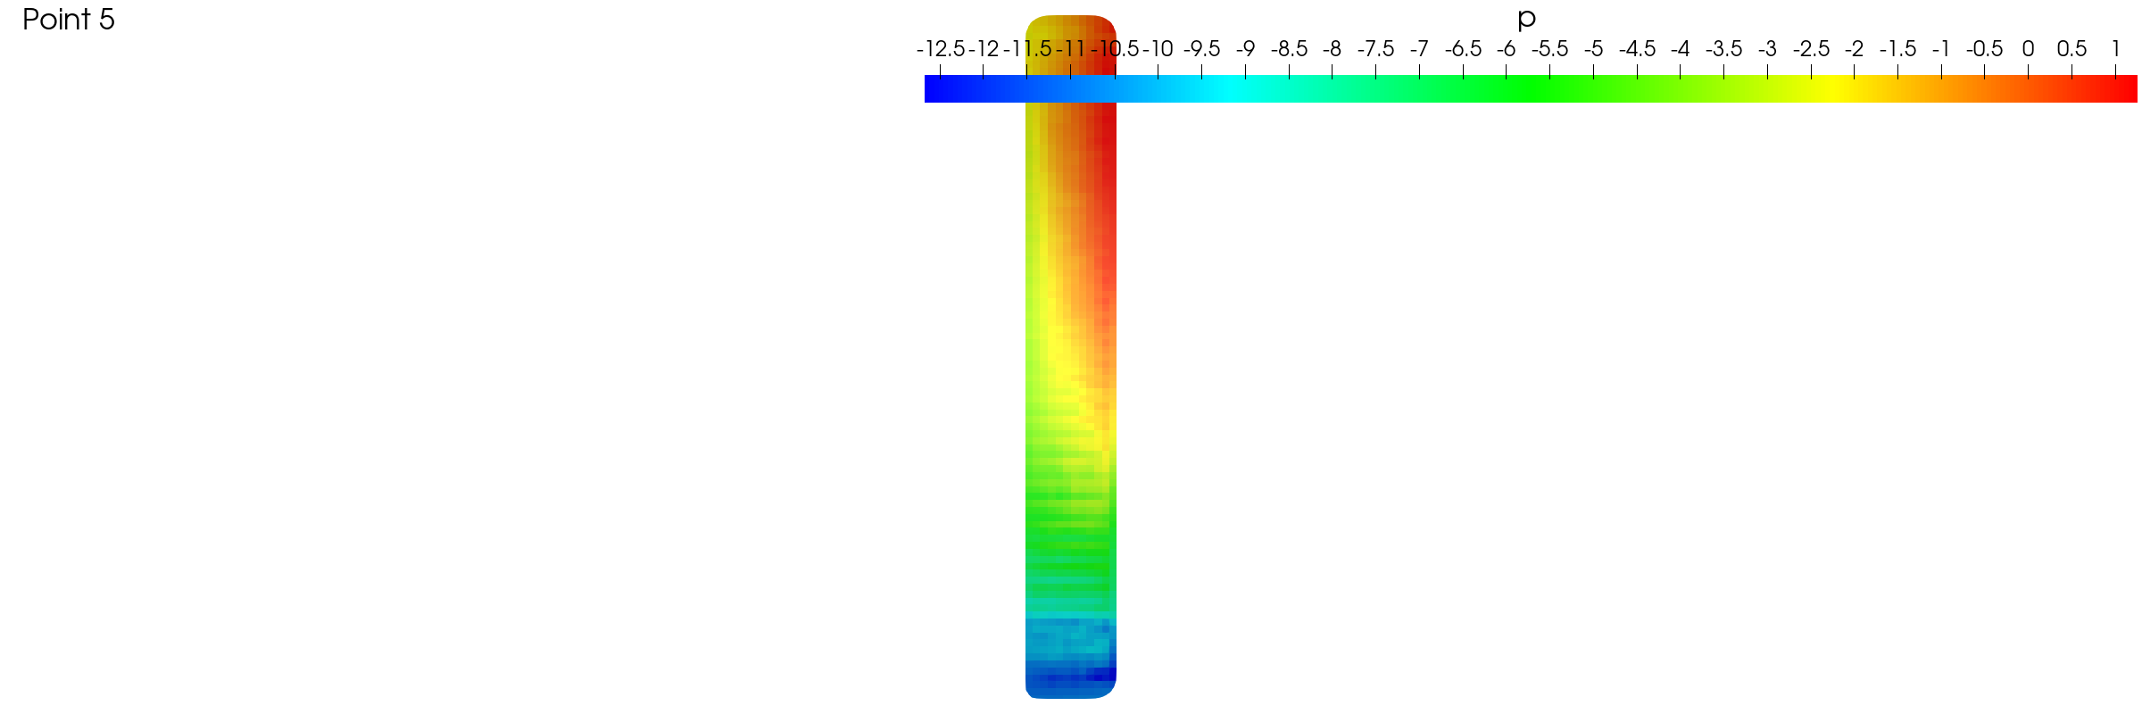Click the "Point 5" text annotation
Viewport: 2142px width, 714px height.
pyautogui.click(x=69, y=20)
